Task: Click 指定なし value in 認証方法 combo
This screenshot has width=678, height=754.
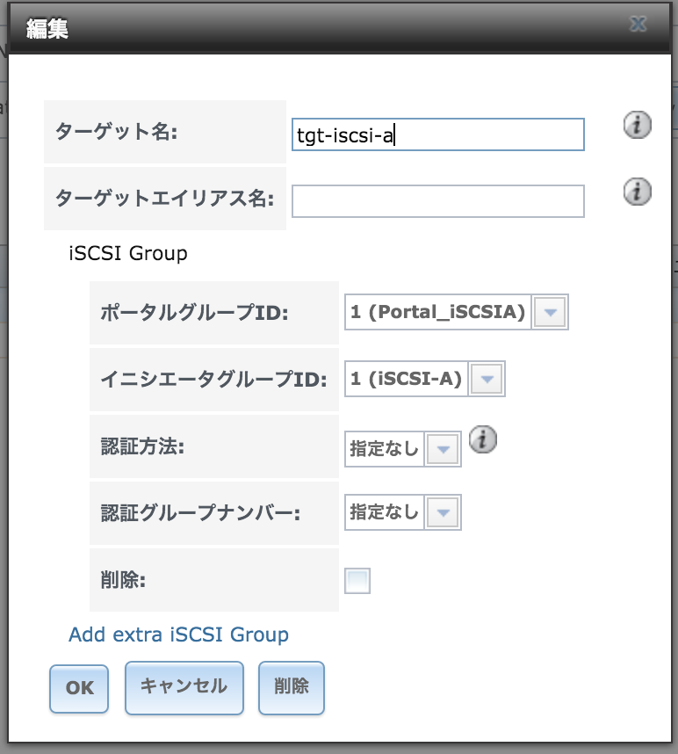Action: tap(385, 449)
